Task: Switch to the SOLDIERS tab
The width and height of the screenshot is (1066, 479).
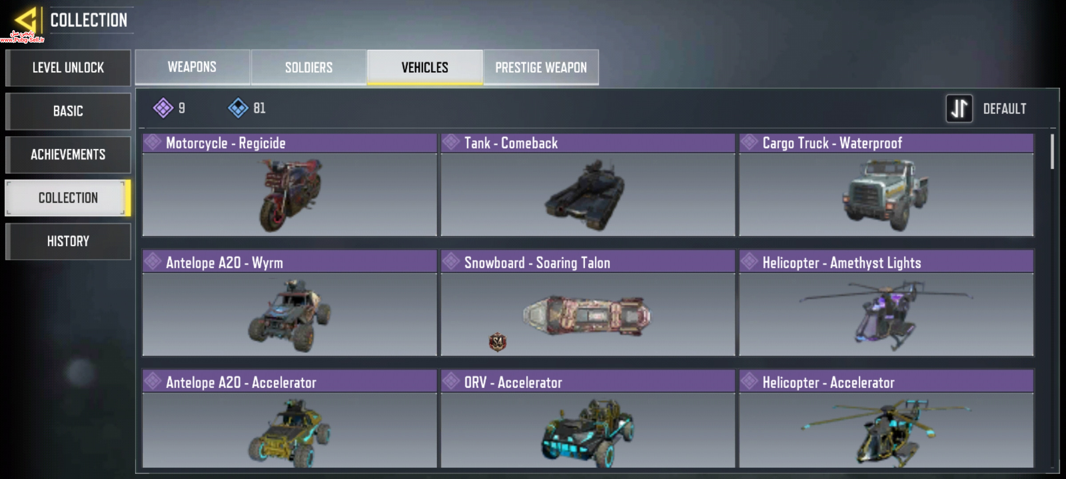Action: [309, 67]
